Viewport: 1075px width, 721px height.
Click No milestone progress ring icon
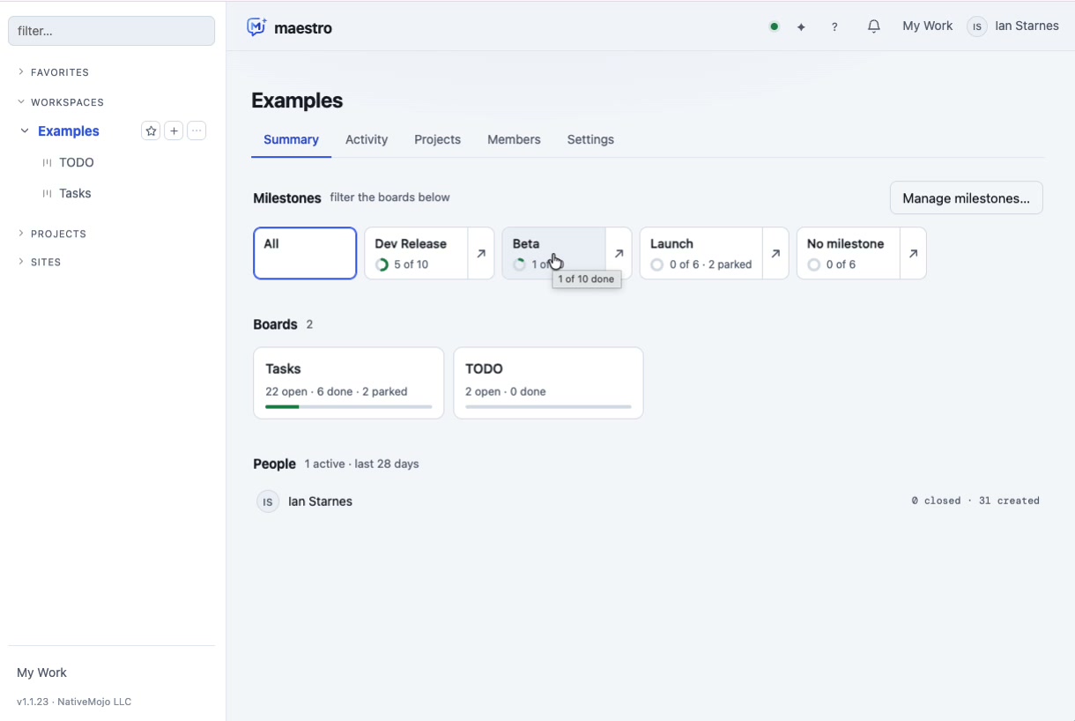(x=813, y=264)
